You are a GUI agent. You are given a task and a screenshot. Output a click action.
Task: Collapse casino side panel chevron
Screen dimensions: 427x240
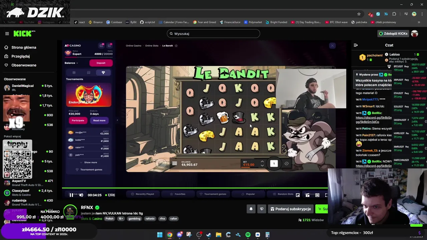pos(117,120)
